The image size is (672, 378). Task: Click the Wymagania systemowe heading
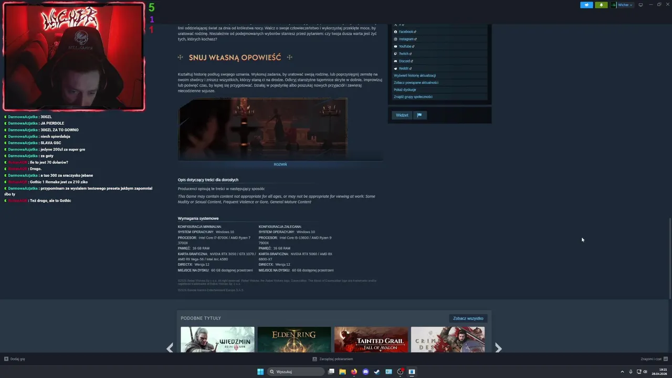[198, 218]
